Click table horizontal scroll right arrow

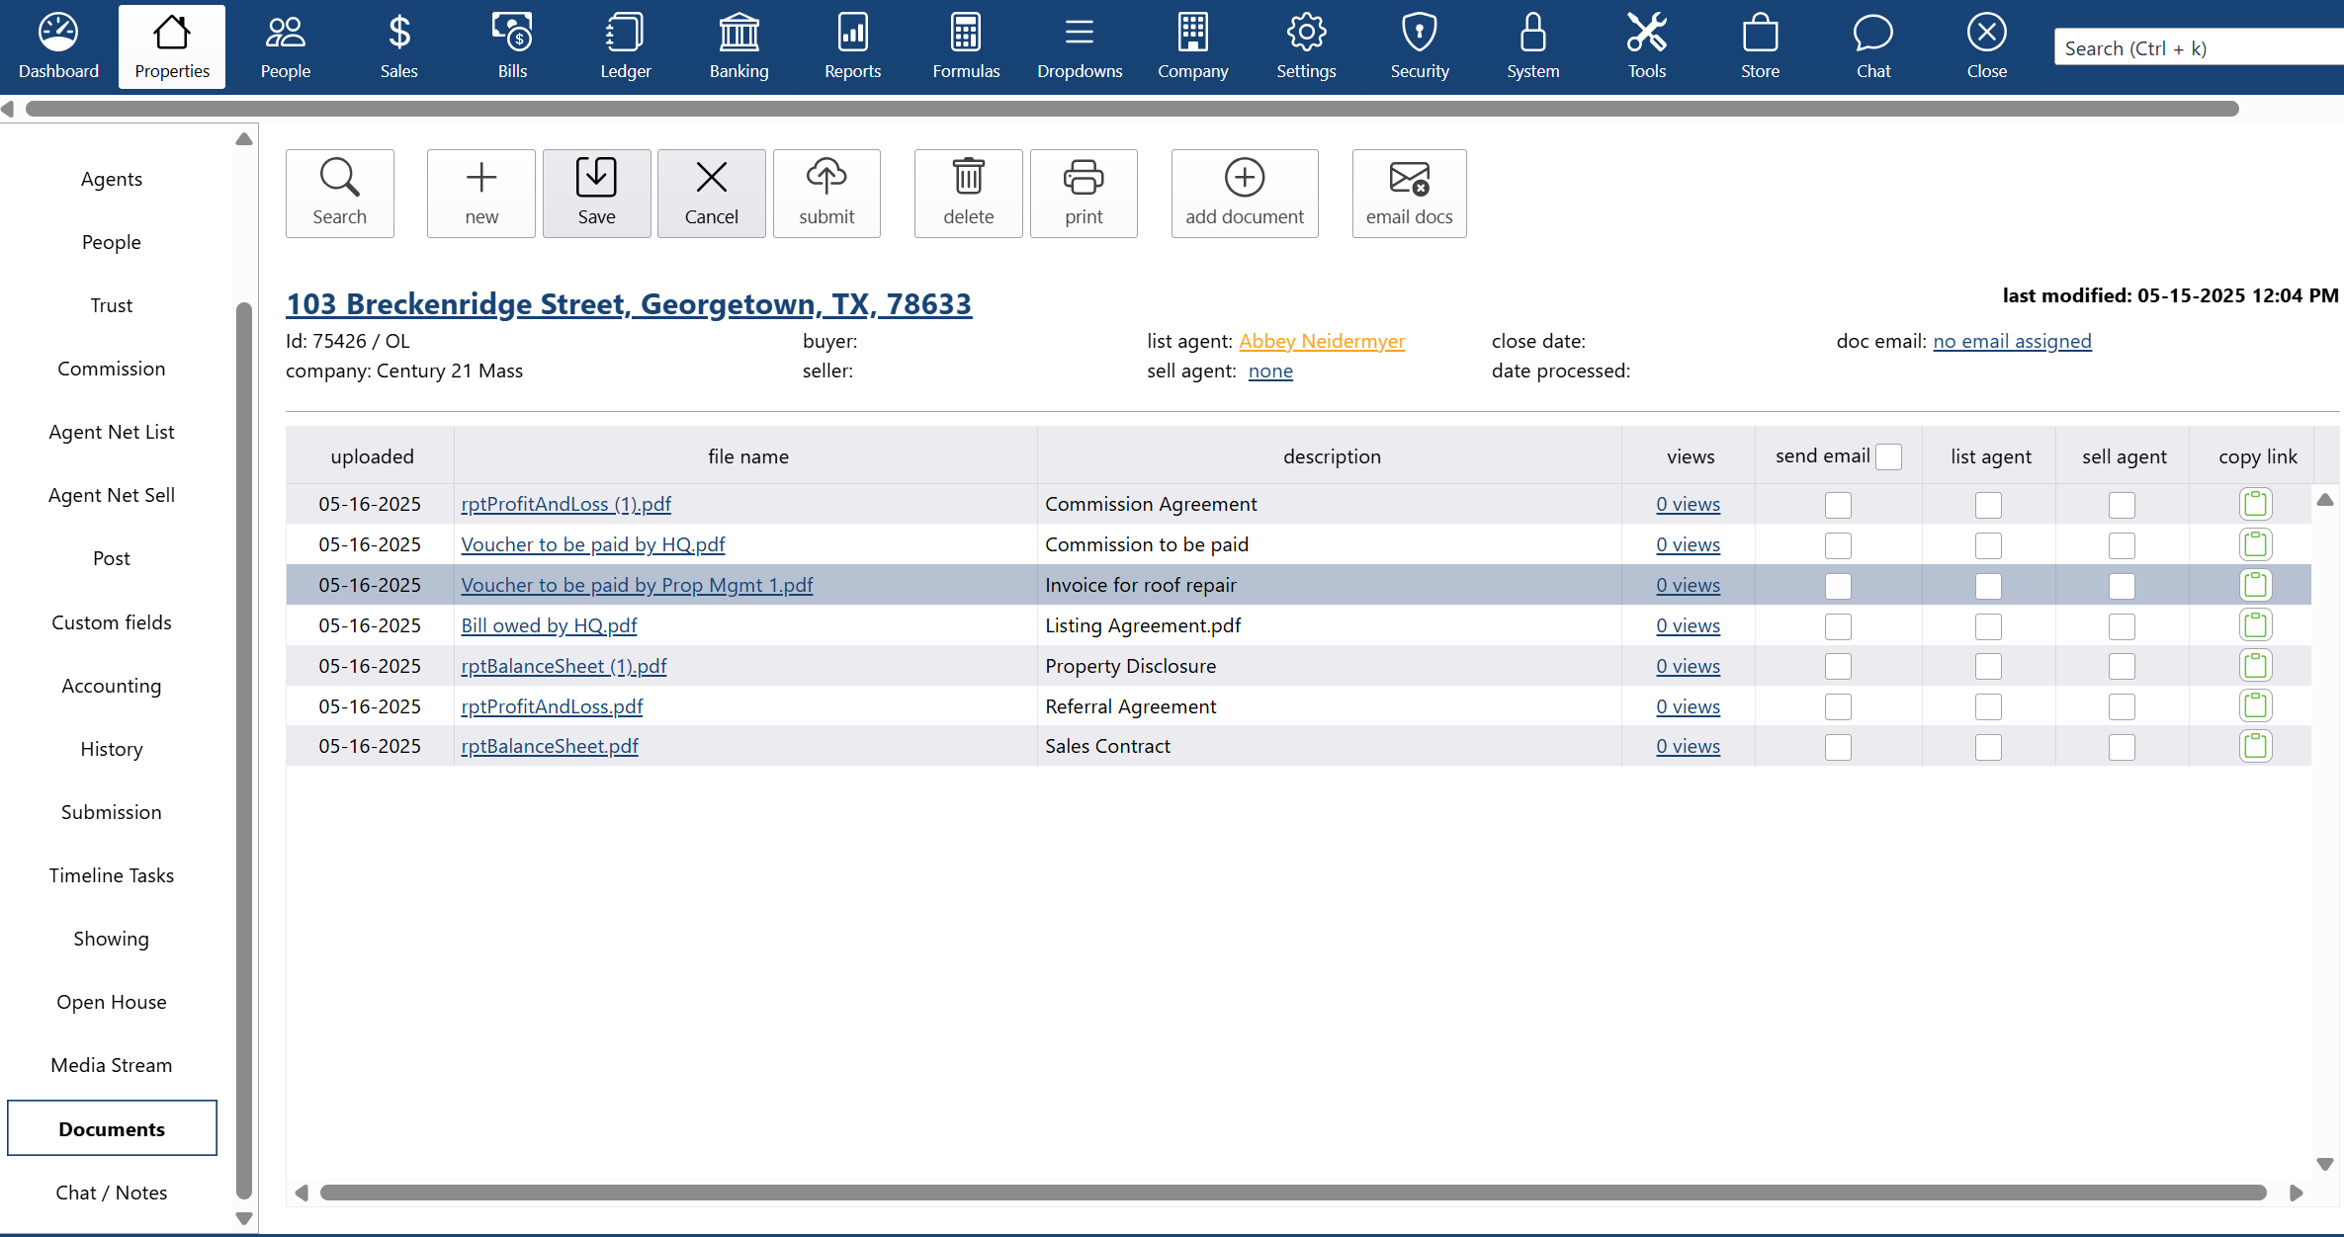2296,1193
